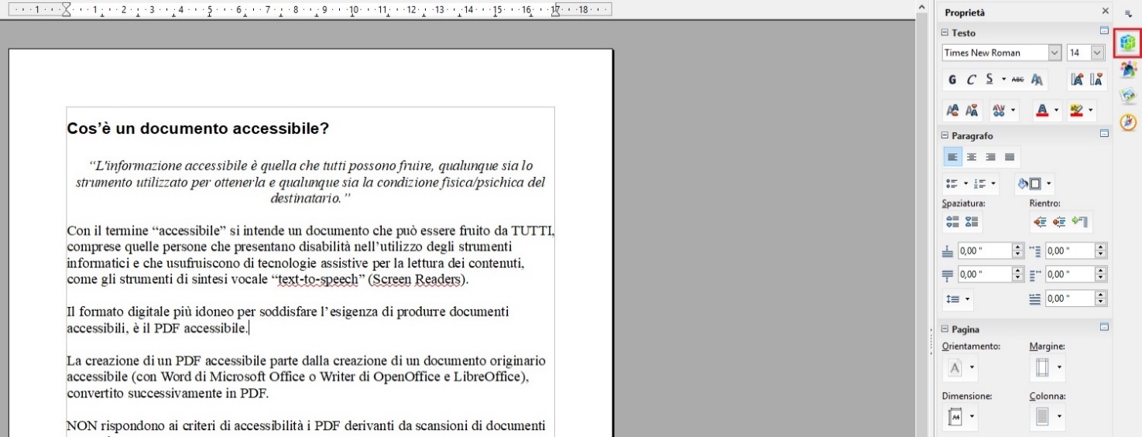Apply subscript formatting

971,112
